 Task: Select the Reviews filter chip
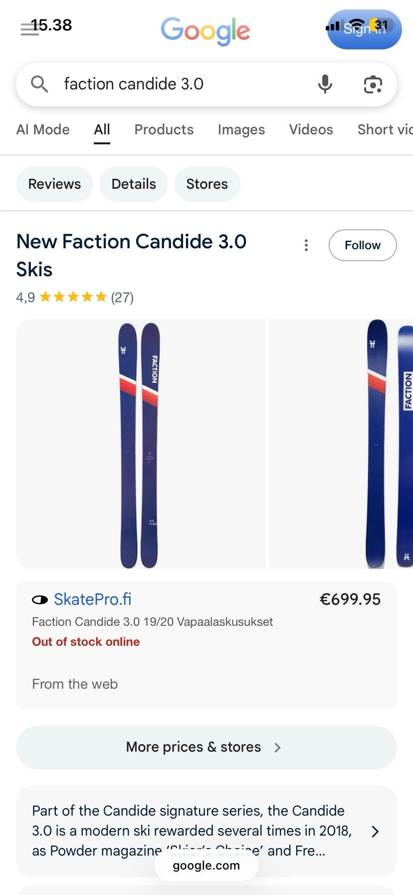pyautogui.click(x=54, y=184)
